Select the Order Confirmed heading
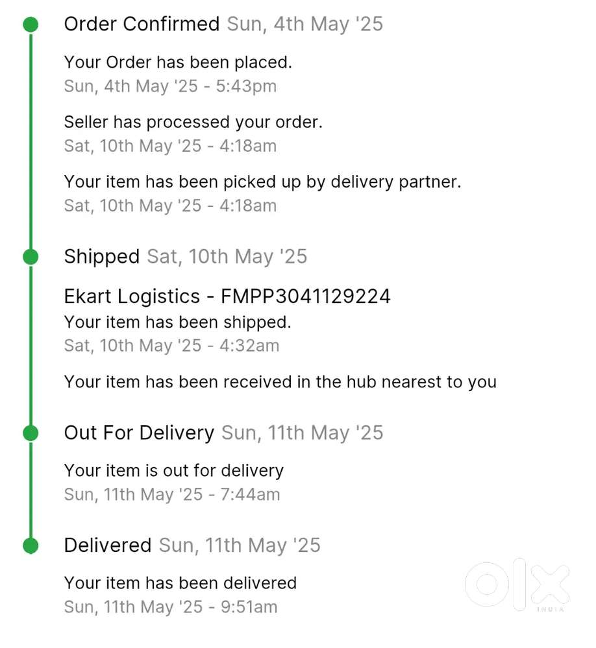Image resolution: width=596 pixels, height=648 pixels. coord(142,25)
